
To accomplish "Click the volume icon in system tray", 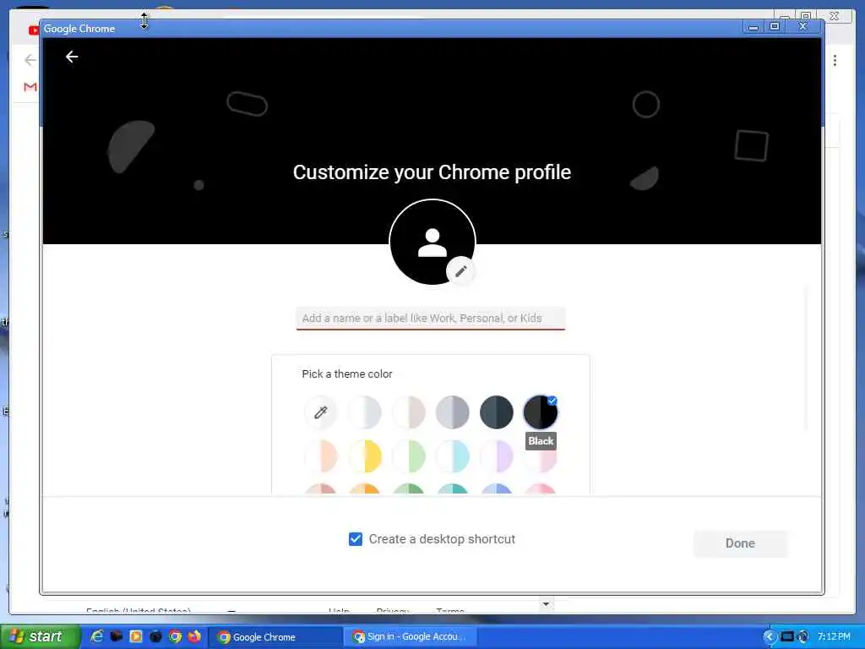I will [804, 637].
